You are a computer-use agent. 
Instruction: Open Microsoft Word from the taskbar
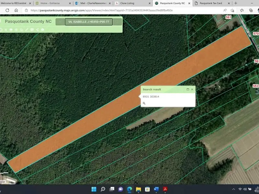pyautogui.click(x=156, y=189)
